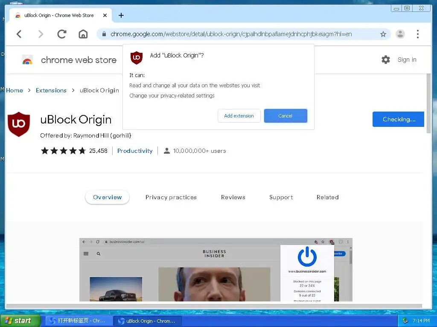The image size is (437, 327).
Task: Click the 25,458 ratings count
Action: tap(98, 151)
